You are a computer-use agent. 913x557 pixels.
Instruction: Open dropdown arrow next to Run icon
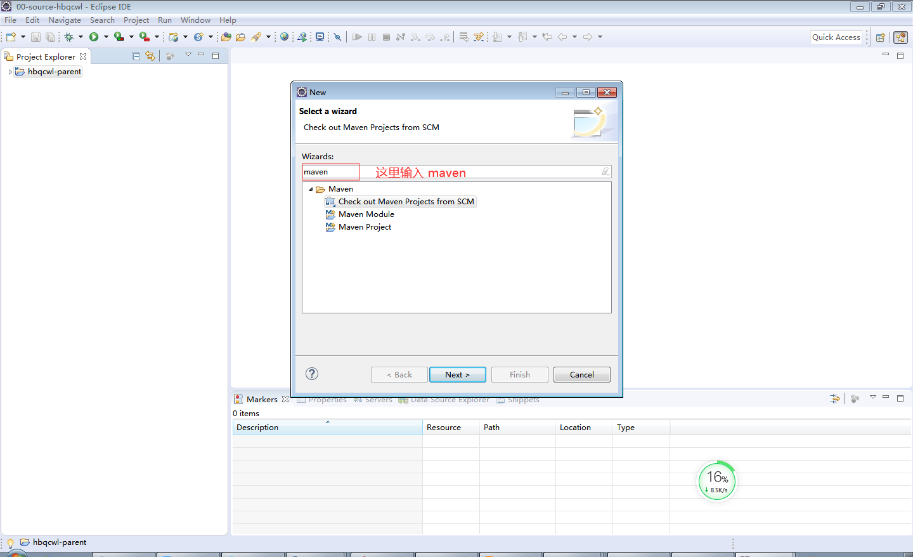106,37
